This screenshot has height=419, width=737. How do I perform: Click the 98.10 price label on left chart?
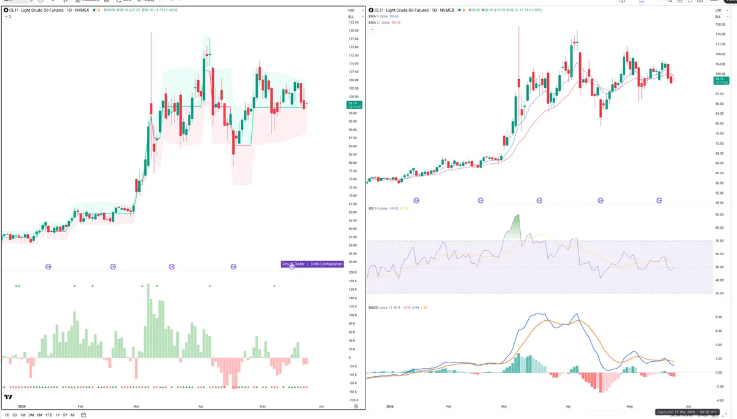click(355, 105)
